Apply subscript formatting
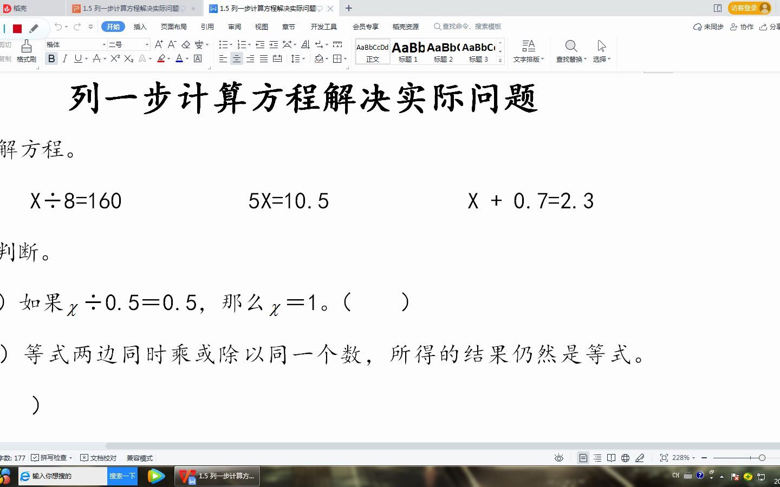Screen dimensions: 780x487 click(129, 58)
